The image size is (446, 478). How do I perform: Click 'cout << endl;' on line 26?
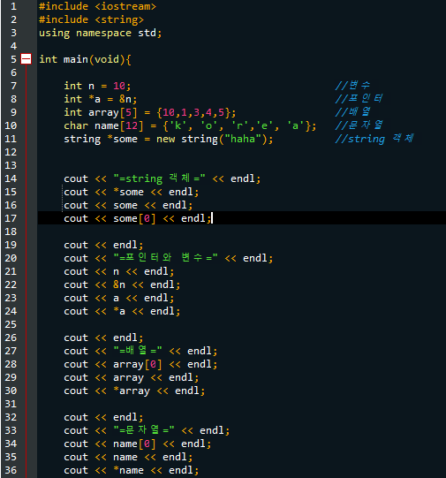pos(103,338)
